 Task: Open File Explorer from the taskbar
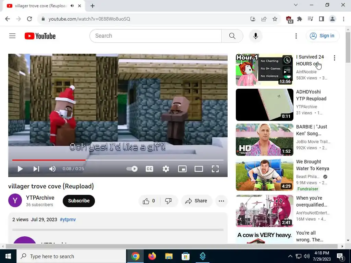point(169,256)
